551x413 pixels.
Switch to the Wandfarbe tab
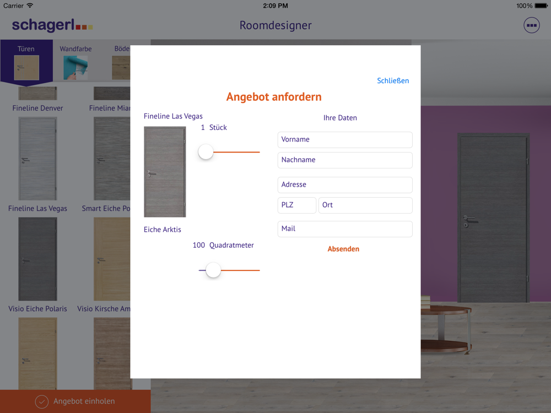click(x=75, y=62)
